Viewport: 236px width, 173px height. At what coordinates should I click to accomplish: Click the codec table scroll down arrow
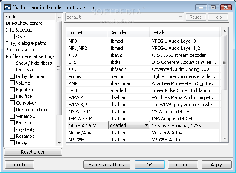tap(224, 139)
